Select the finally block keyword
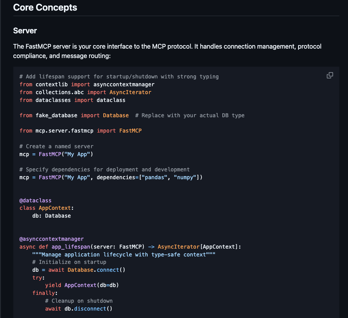The width and height of the screenshot is (348, 318). point(43,293)
